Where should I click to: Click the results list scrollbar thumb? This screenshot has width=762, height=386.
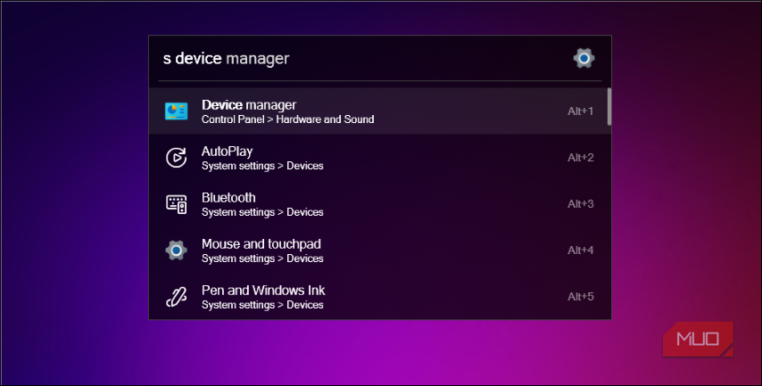(609, 107)
